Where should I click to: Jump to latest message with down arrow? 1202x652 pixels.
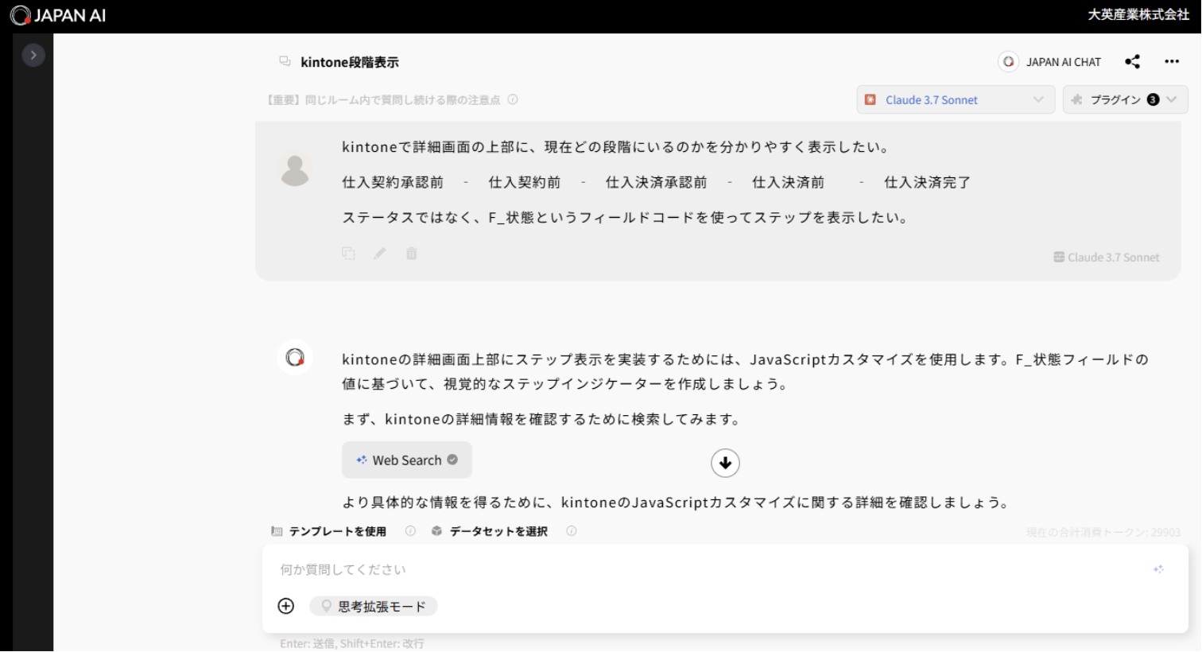[725, 463]
